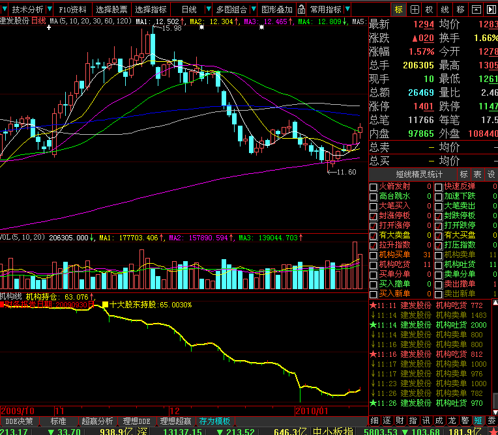Open the 警 alert tab icon

[x=465, y=421]
